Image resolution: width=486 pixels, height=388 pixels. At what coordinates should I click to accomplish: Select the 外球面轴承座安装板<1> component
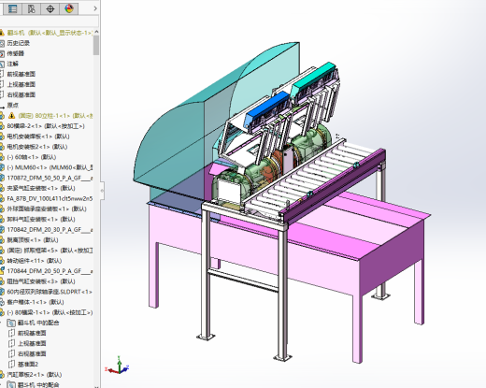47,208
